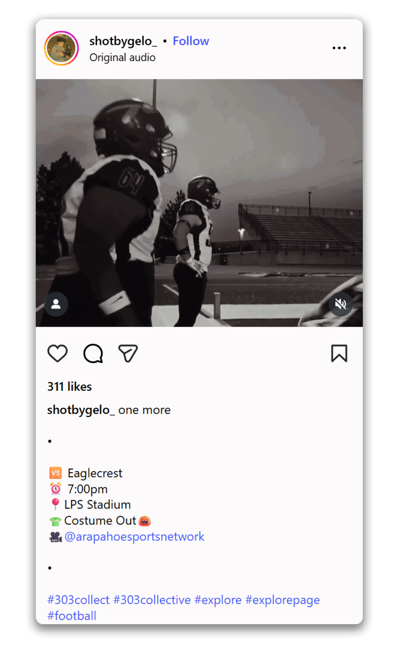Image resolution: width=399 pixels, height=660 pixels.
Task: Open comments with speech bubble icon
Action: [93, 354]
